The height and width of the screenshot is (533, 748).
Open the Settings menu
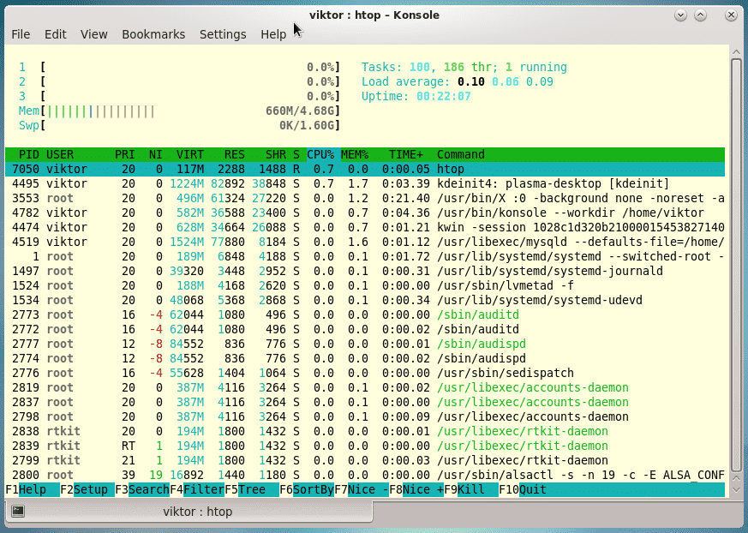[x=223, y=34]
